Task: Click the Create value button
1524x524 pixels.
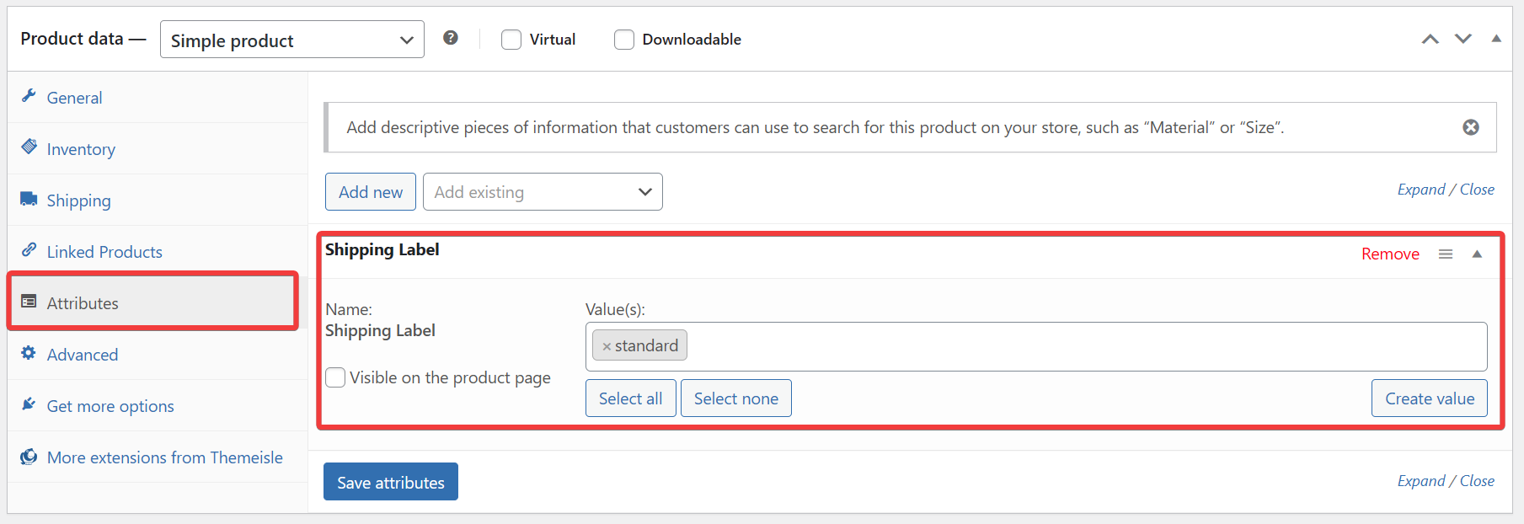Action: 1429,398
